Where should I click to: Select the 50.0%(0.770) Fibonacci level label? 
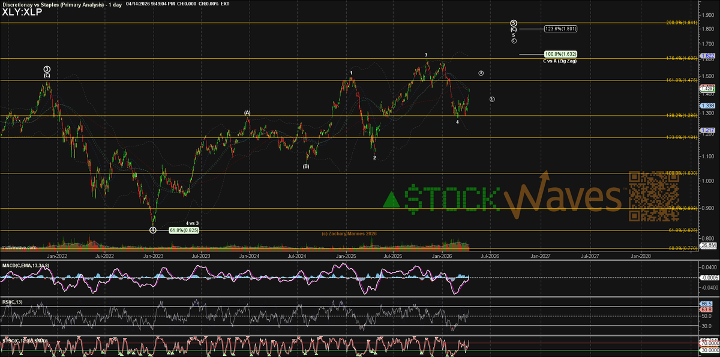coord(682,248)
